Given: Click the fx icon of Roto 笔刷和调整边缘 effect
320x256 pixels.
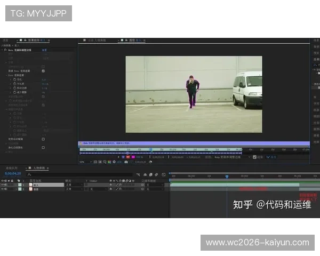Looking at the screenshot, I should click(x=5, y=50).
